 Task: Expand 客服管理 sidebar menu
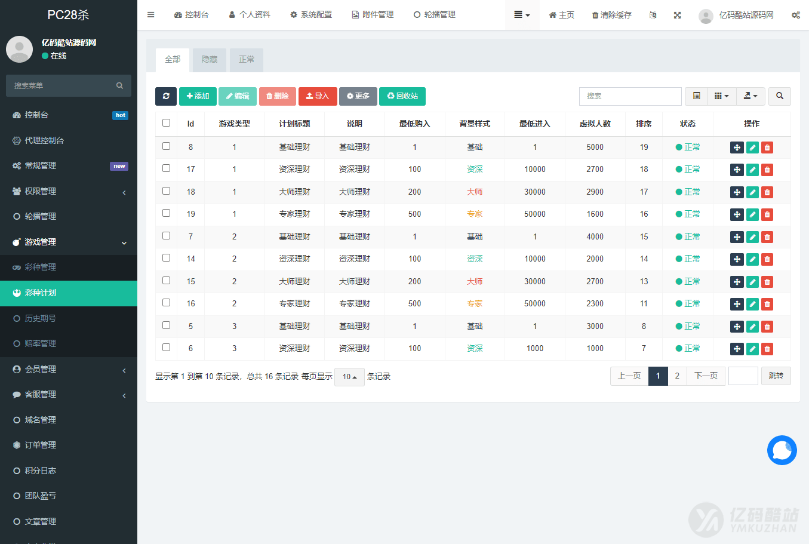tap(69, 394)
